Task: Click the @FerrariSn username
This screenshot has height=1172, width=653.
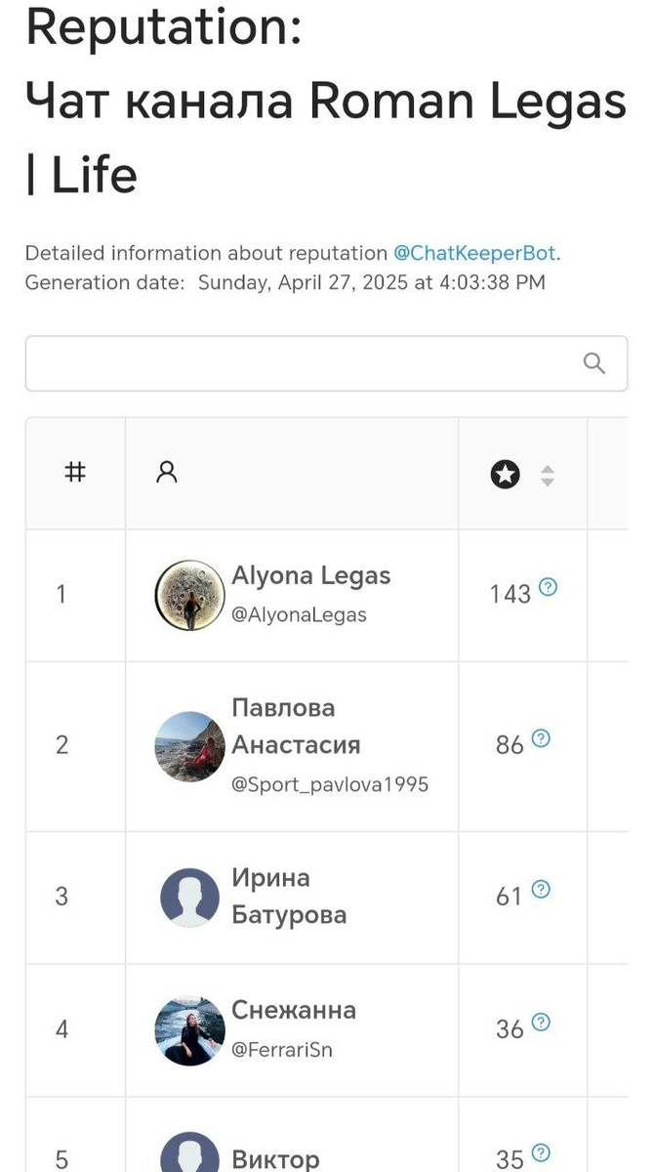Action: point(282,1051)
